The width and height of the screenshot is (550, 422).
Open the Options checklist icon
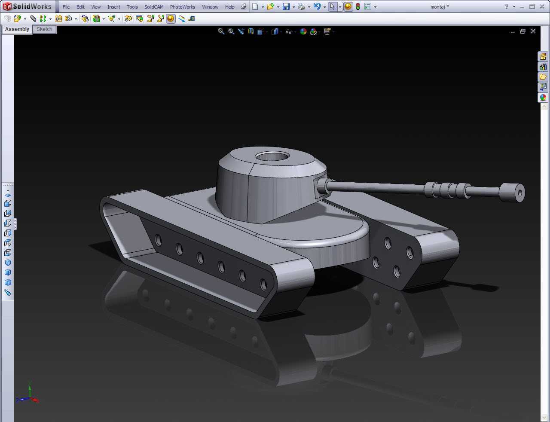pyautogui.click(x=368, y=6)
